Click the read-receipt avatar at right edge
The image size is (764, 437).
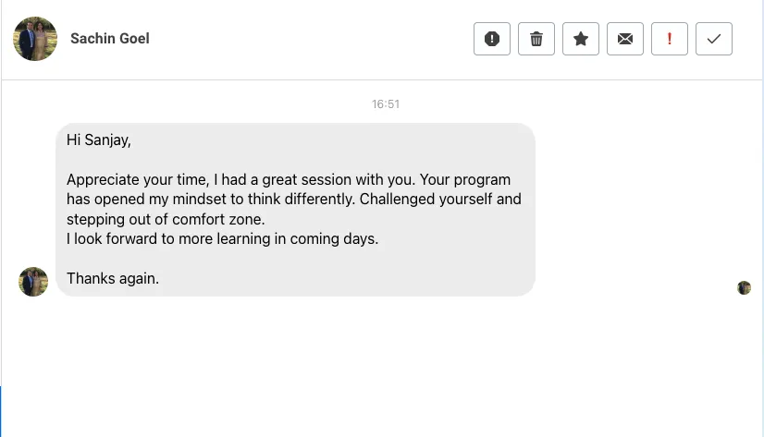(744, 287)
